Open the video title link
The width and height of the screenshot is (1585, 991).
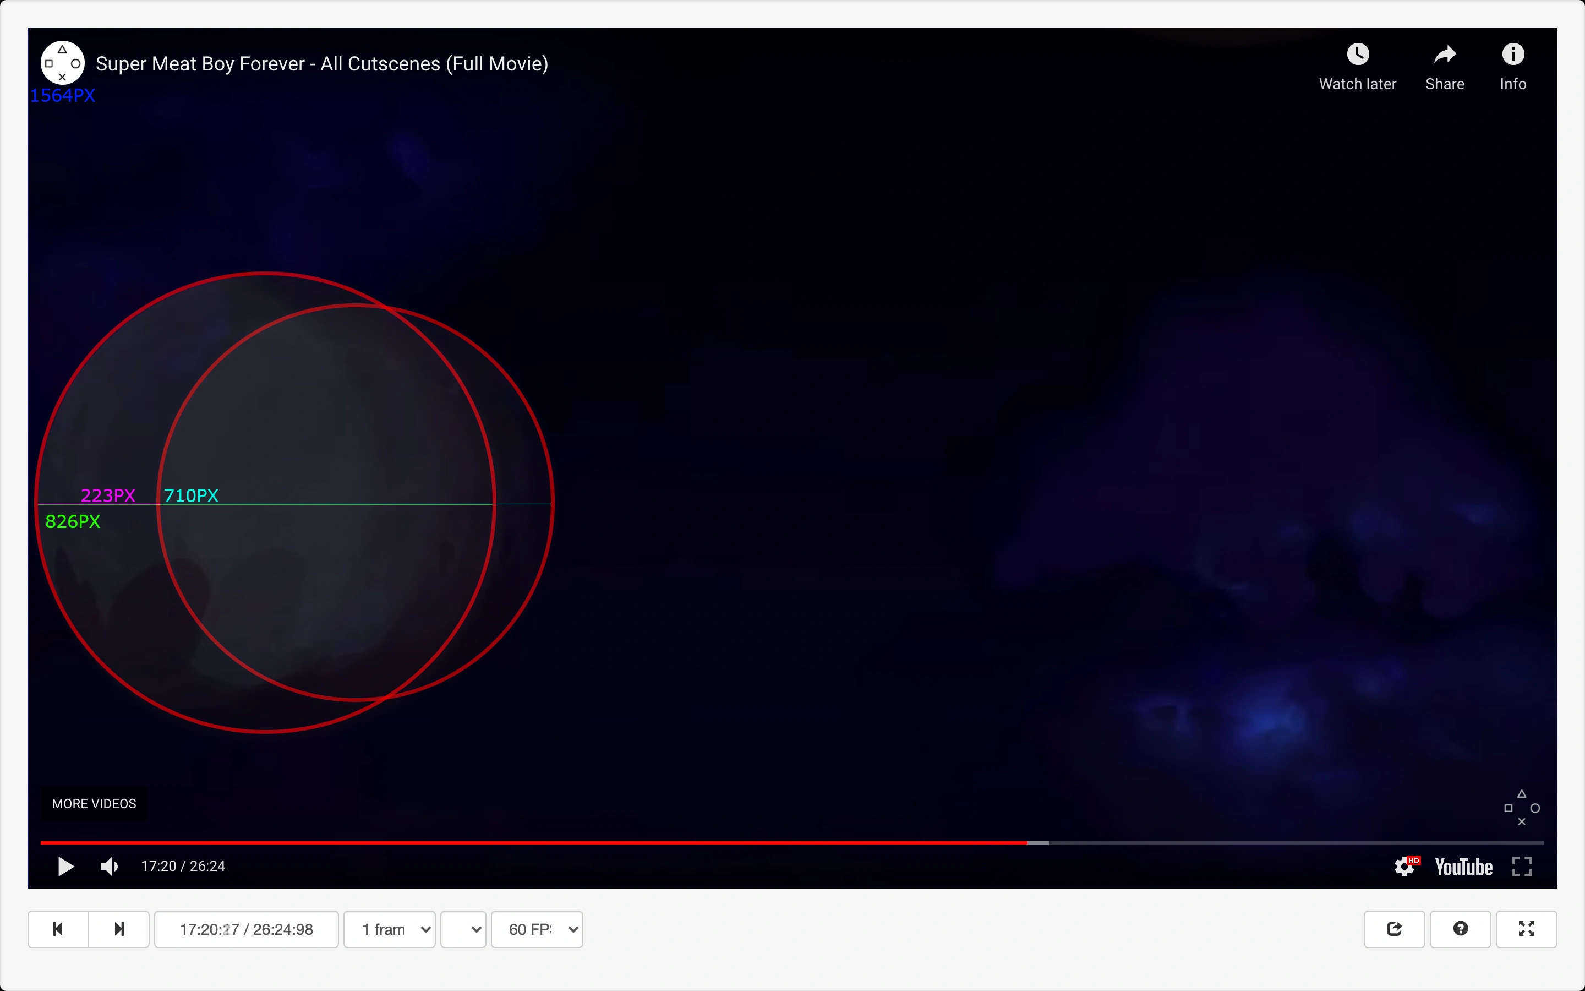tap(321, 63)
